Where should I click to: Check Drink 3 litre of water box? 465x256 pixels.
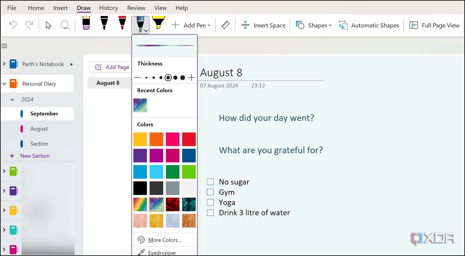tap(210, 213)
